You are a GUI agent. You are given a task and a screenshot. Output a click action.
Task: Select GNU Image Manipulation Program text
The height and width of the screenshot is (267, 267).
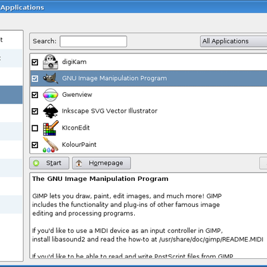click(114, 78)
